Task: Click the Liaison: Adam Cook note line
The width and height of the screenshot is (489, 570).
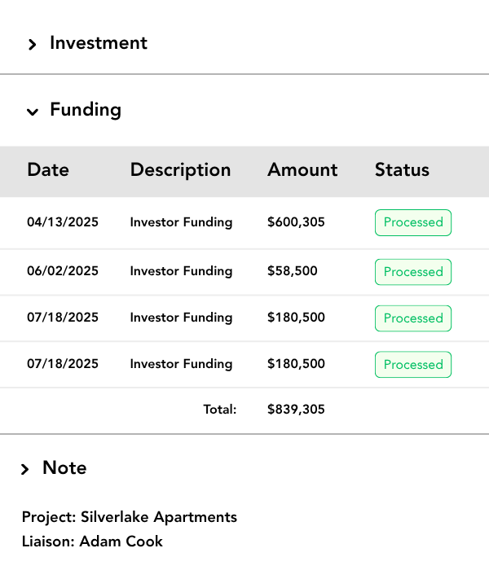Action: (x=92, y=541)
